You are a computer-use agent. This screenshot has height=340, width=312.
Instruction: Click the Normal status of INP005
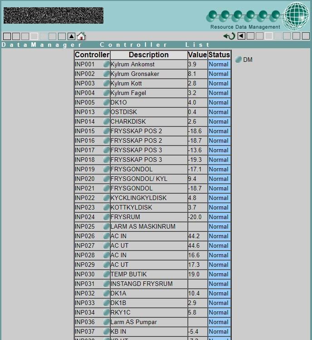tap(219, 103)
